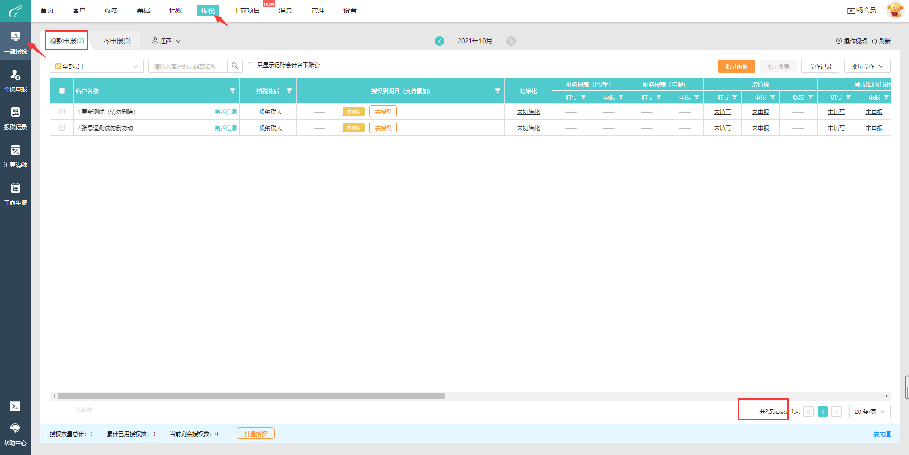Open the 20 条/页 page size dropdown
This screenshot has width=909, height=455.
click(x=870, y=412)
